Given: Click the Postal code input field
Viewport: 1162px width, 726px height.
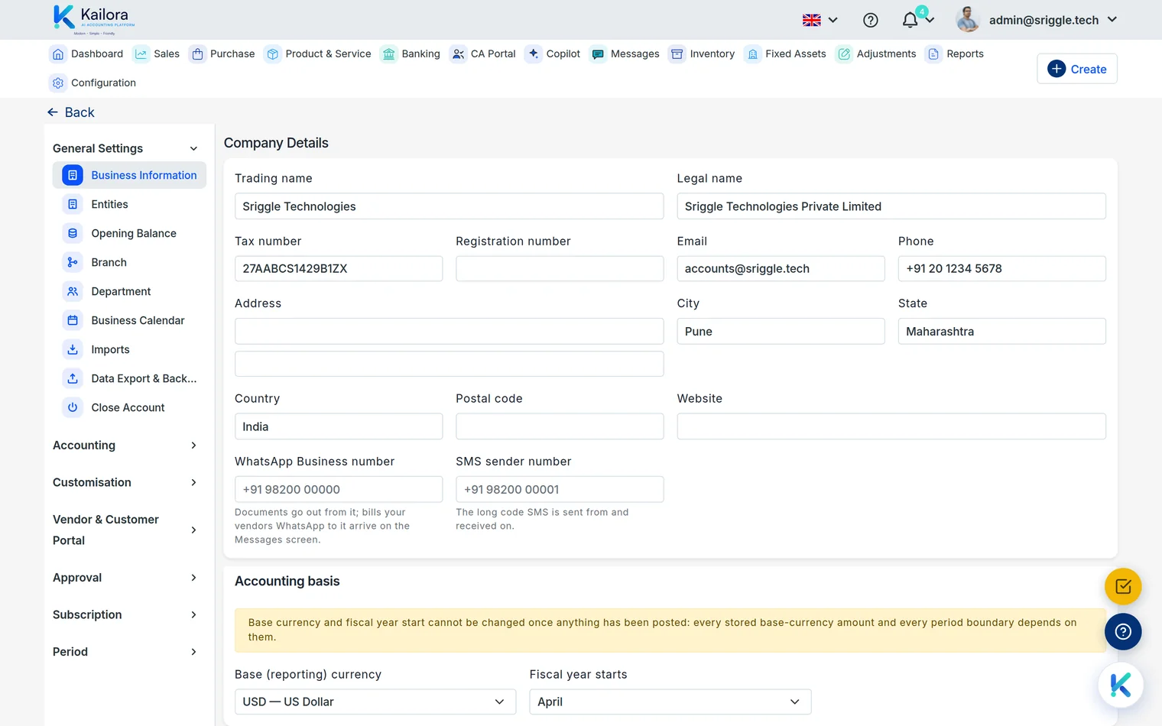Looking at the screenshot, I should [x=560, y=426].
